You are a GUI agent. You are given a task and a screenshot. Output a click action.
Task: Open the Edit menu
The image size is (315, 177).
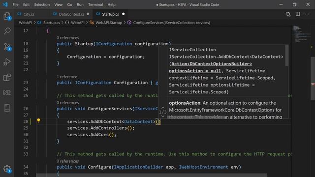(x=26, y=4)
